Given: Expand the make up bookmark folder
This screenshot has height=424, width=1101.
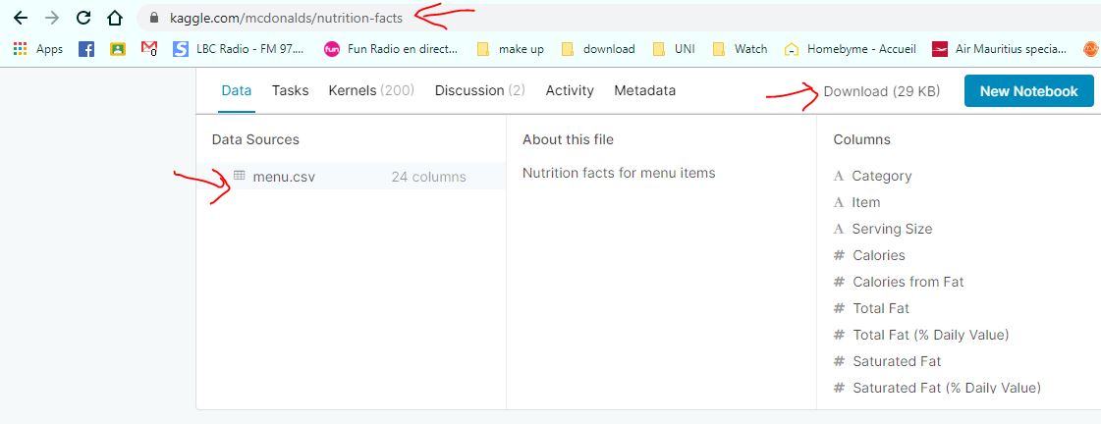Looking at the screenshot, I should click(x=511, y=49).
